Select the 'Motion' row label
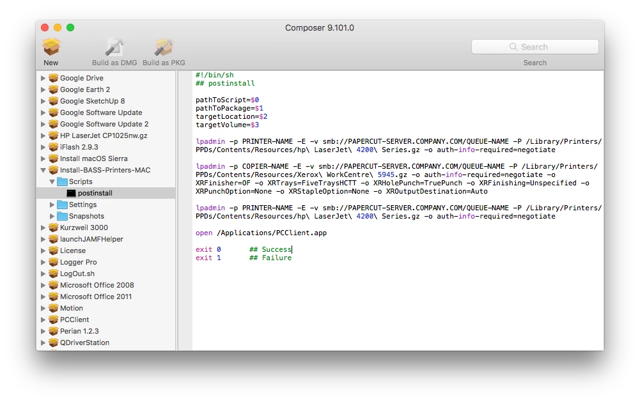The width and height of the screenshot is (640, 402). tap(72, 307)
